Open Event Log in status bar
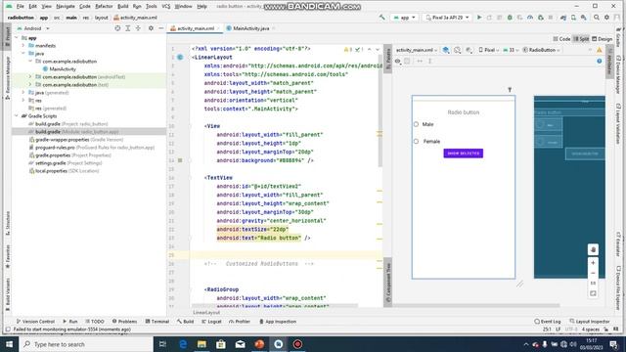Image resolution: width=626 pixels, height=352 pixels. 548,322
